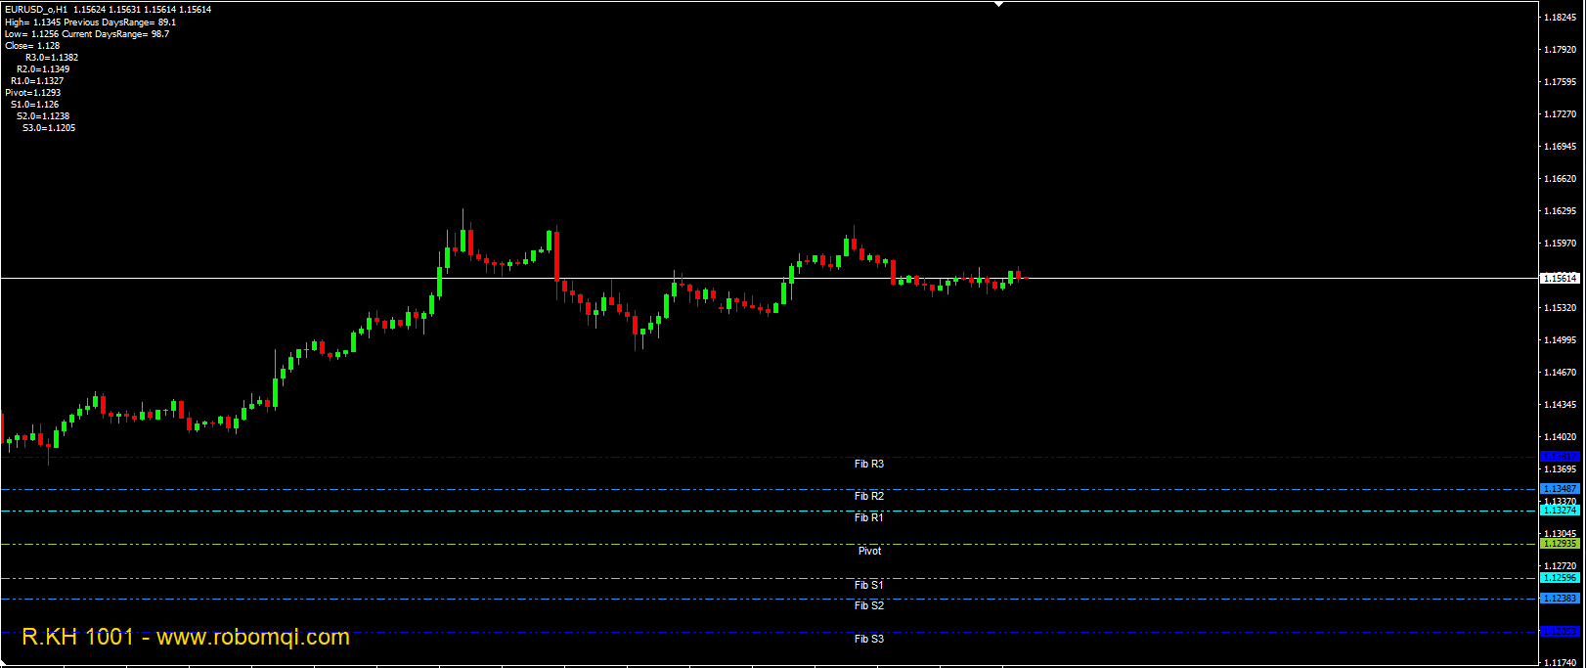
Task: Click the 'Pivot=1.1293' value in corner
Action: [x=32, y=93]
